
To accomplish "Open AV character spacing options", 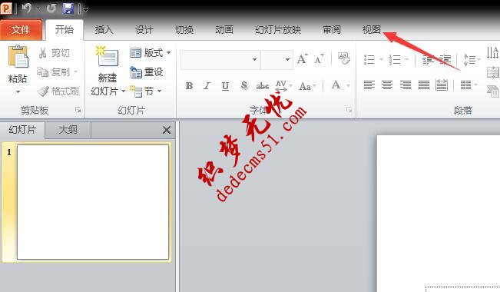I will pyautogui.click(x=283, y=86).
